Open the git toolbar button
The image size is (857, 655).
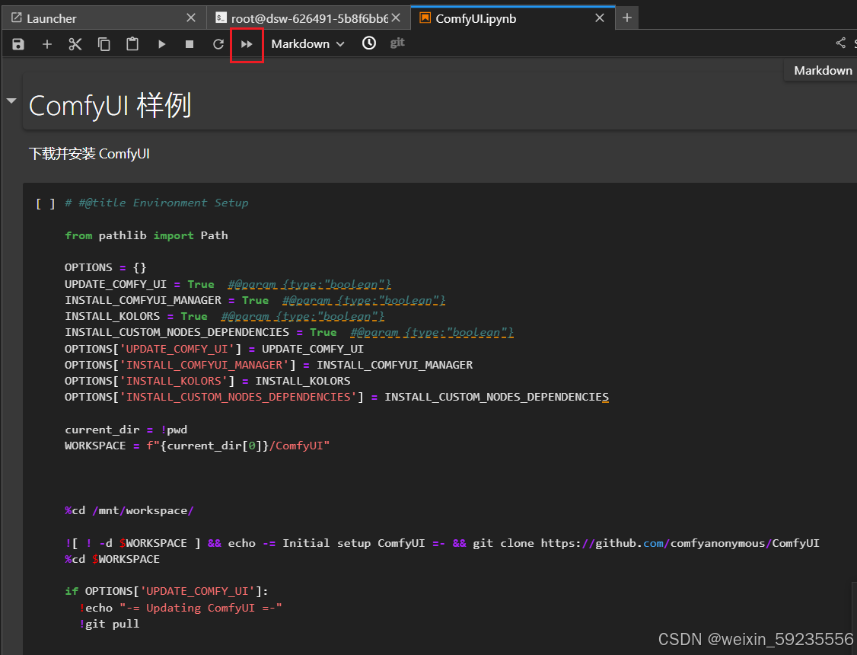coord(397,43)
